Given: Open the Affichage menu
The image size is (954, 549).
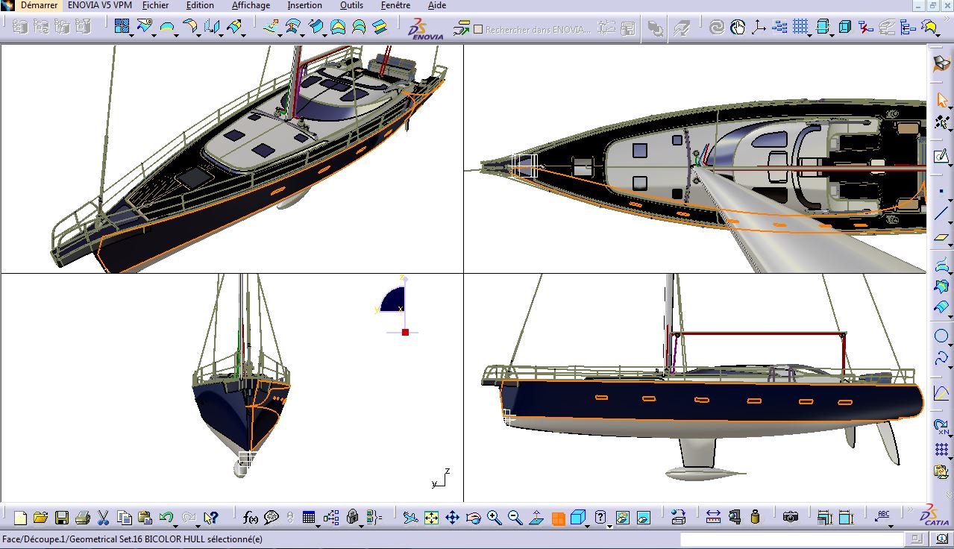Looking at the screenshot, I should 251,5.
